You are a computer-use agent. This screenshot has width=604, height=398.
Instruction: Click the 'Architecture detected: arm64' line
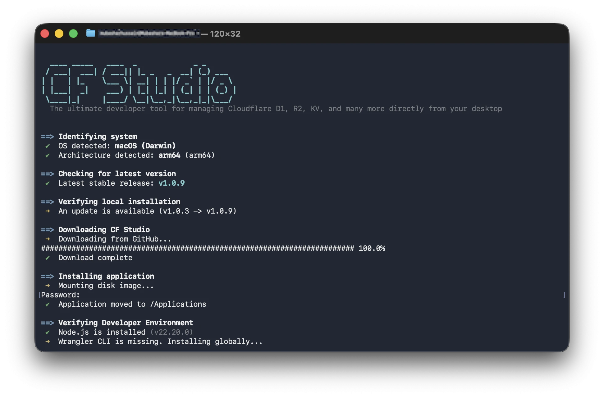click(x=137, y=155)
